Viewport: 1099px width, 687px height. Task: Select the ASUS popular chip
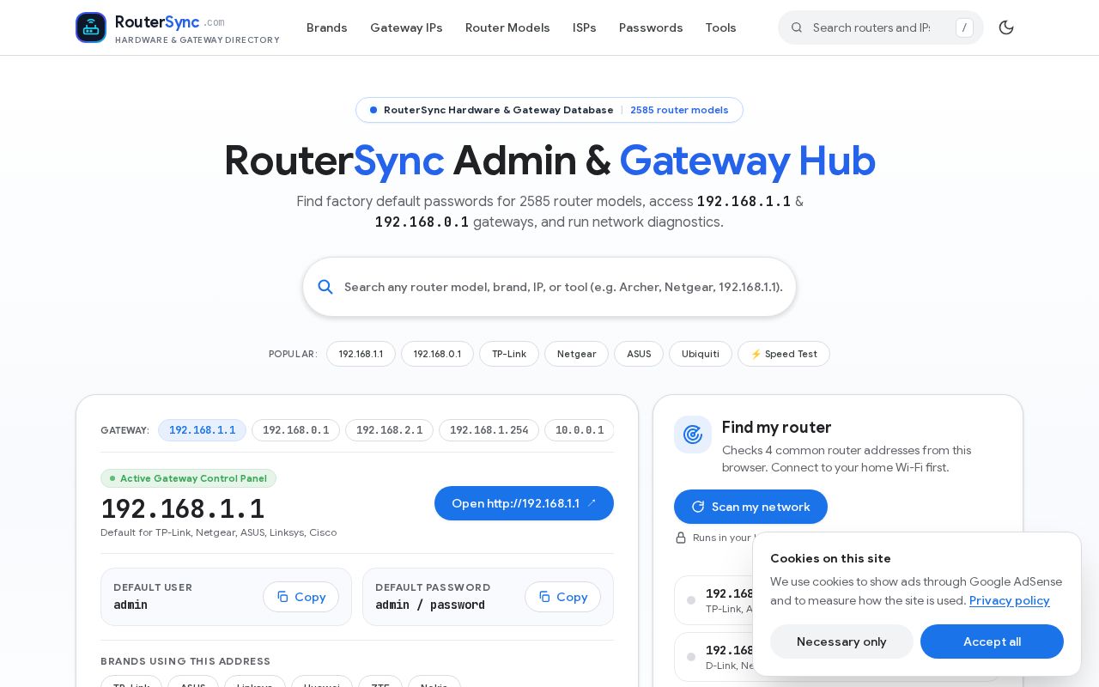click(x=639, y=354)
